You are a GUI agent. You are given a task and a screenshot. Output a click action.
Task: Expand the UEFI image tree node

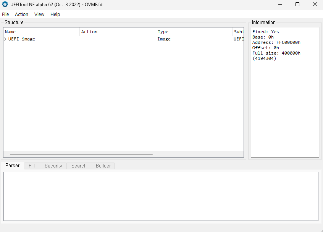tap(5, 39)
